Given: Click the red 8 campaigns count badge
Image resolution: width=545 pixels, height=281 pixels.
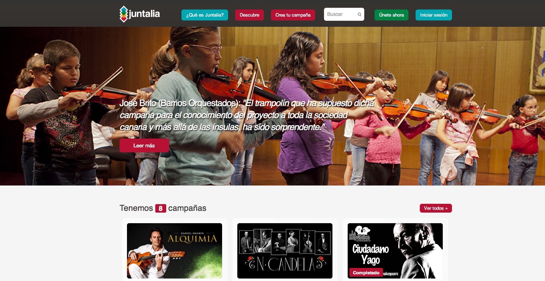Looking at the screenshot, I should [161, 208].
